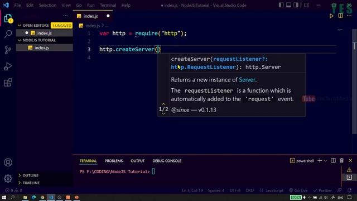
Task: Follow the Server link in hint popup
Action: click(x=247, y=80)
